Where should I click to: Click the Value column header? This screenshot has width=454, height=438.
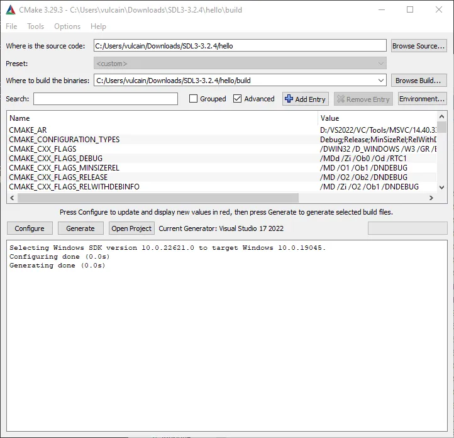tap(377, 118)
